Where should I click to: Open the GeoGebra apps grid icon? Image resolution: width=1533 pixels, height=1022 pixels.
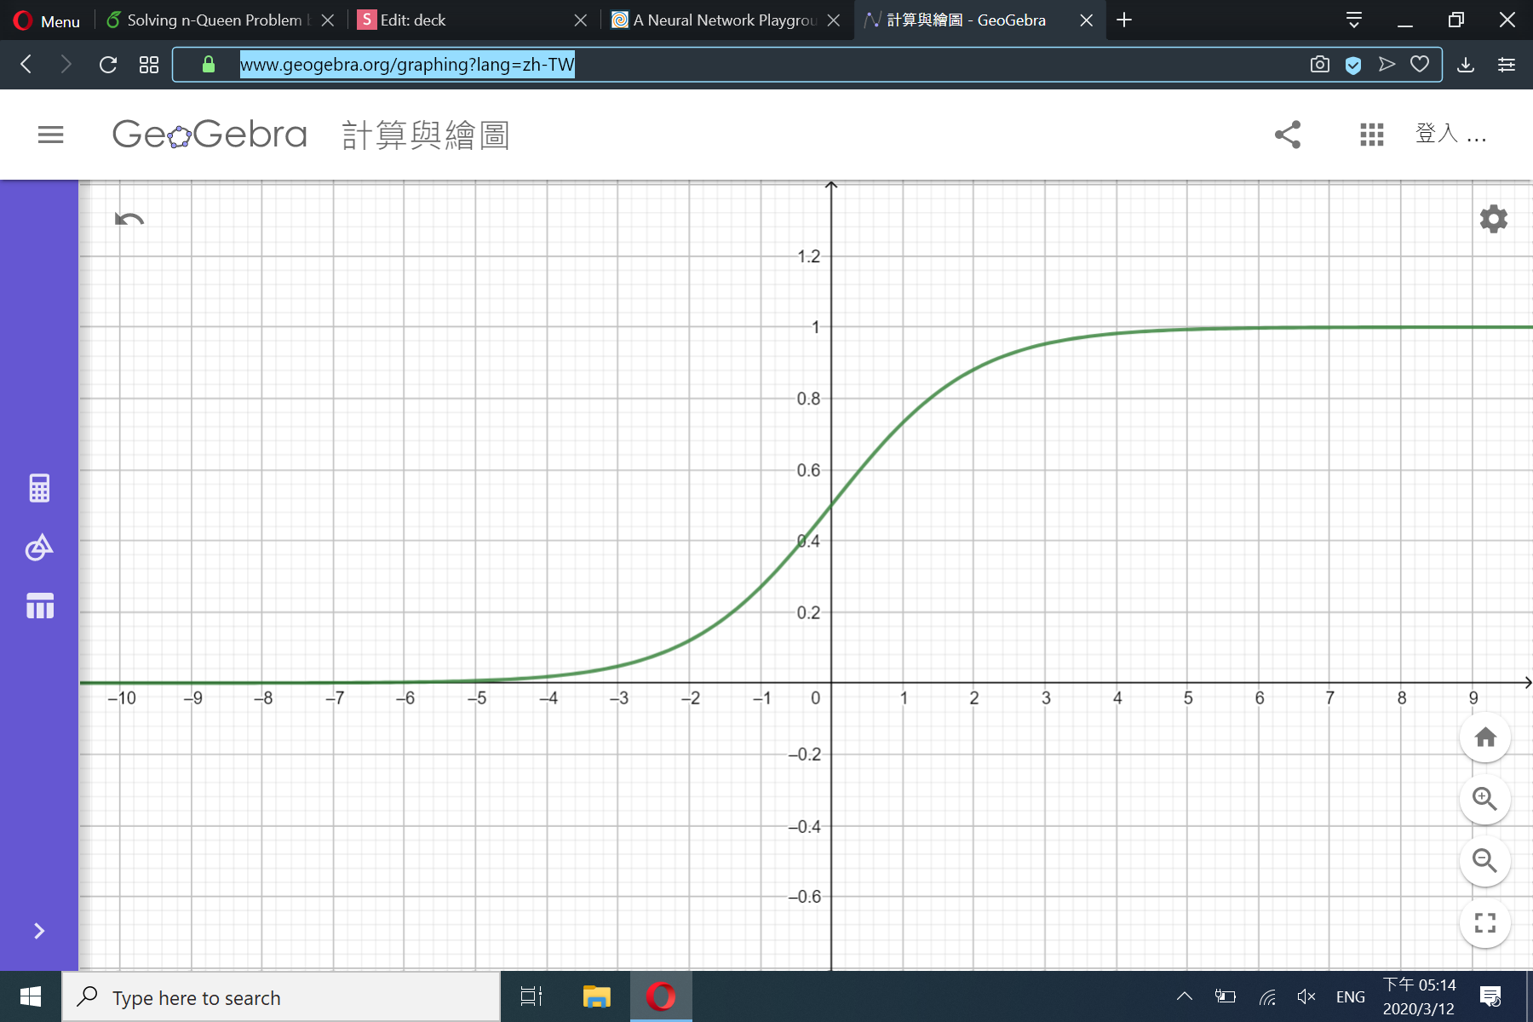coord(1372,135)
